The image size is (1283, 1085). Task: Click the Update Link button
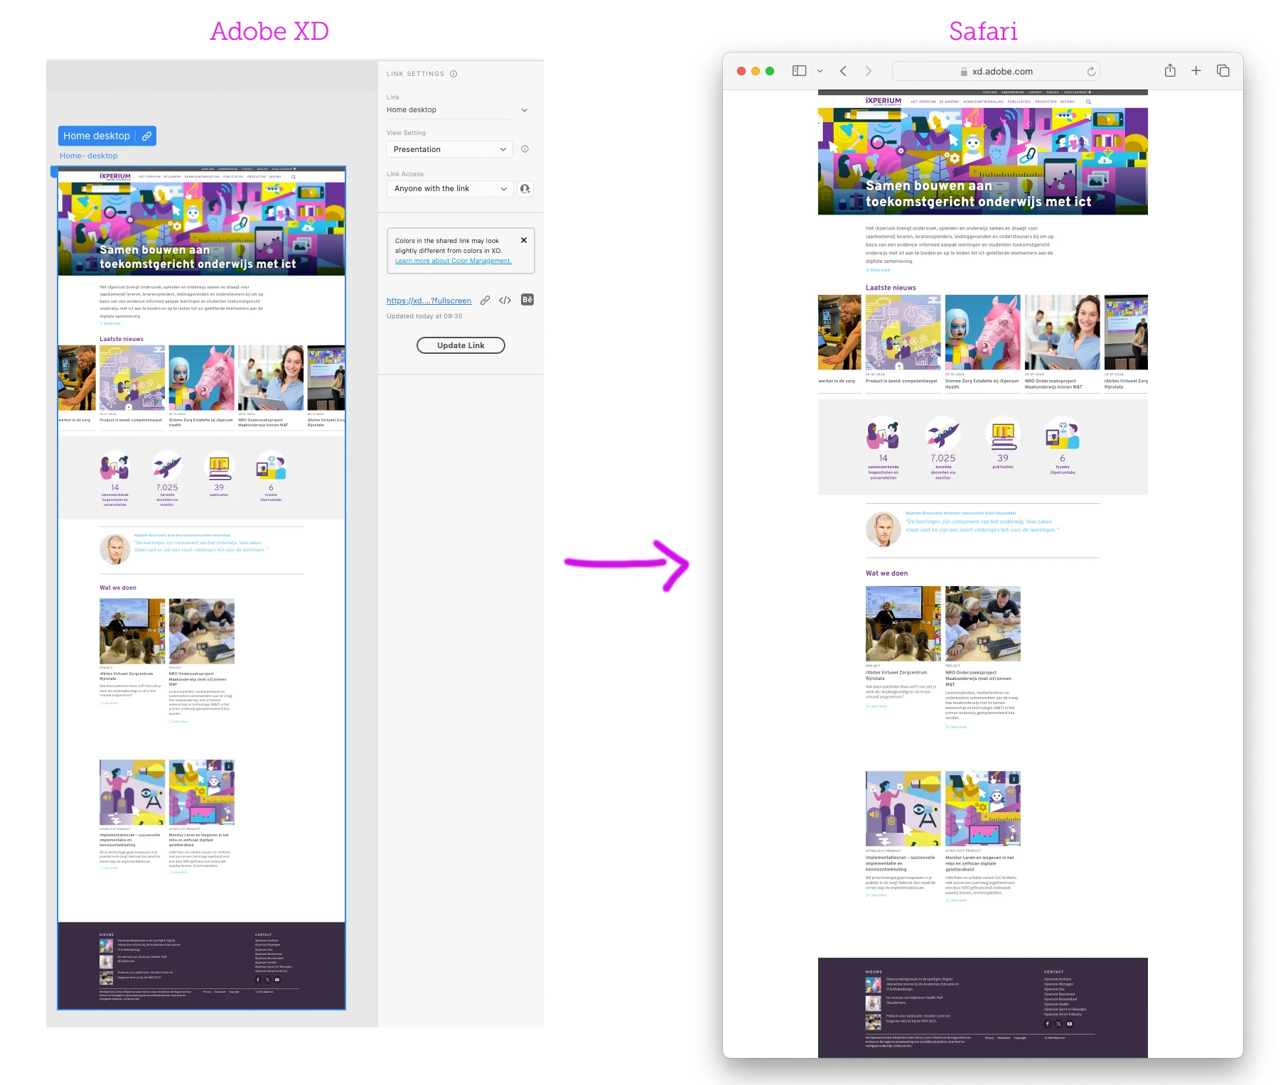click(x=461, y=345)
